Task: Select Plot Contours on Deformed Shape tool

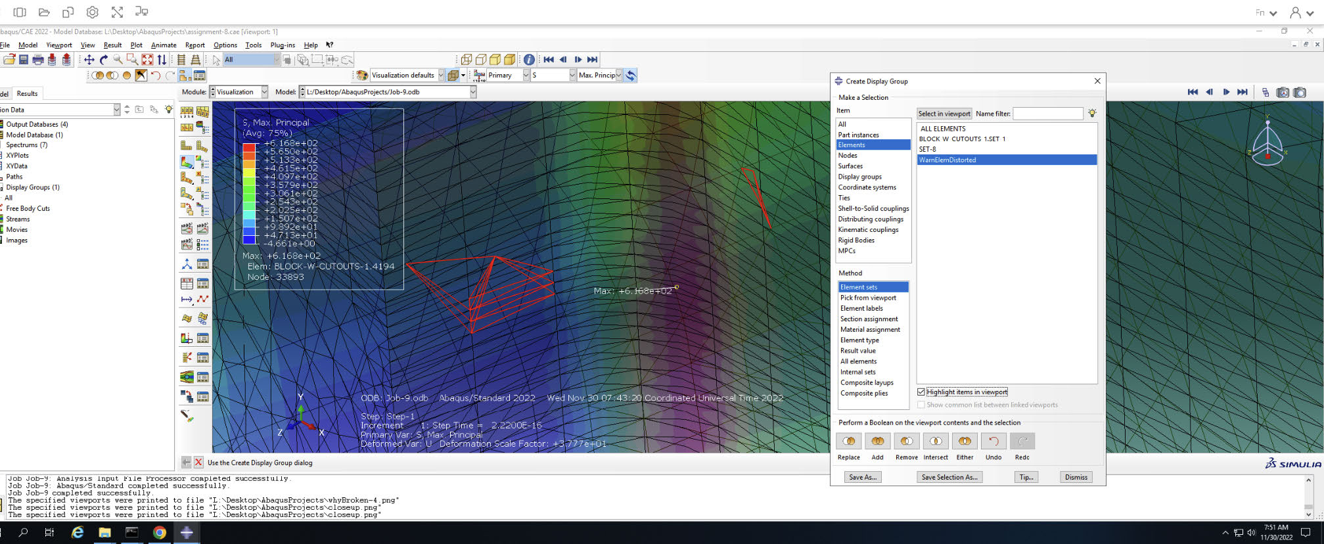Action: [187, 162]
